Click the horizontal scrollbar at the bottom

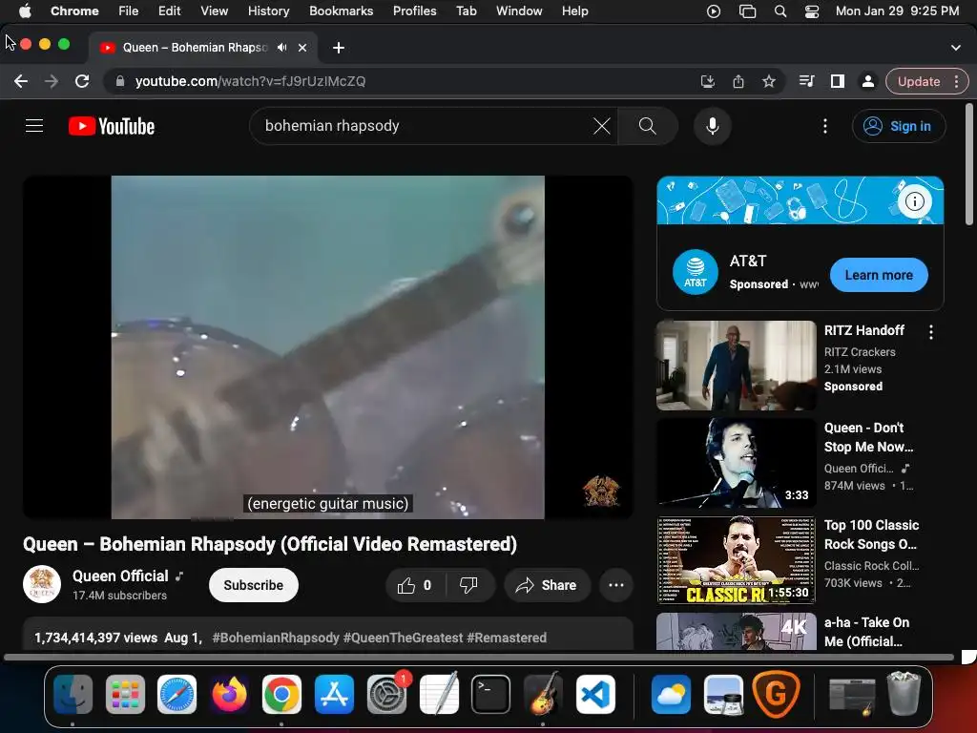(x=479, y=657)
